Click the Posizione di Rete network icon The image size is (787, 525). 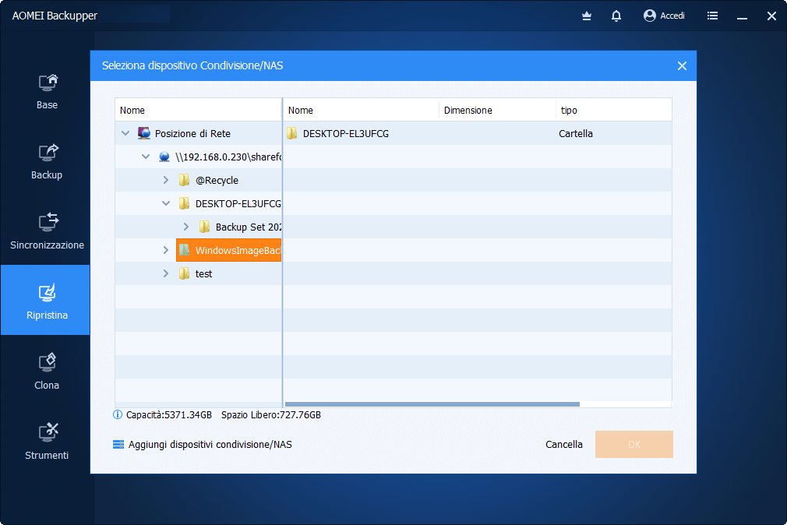pos(144,133)
